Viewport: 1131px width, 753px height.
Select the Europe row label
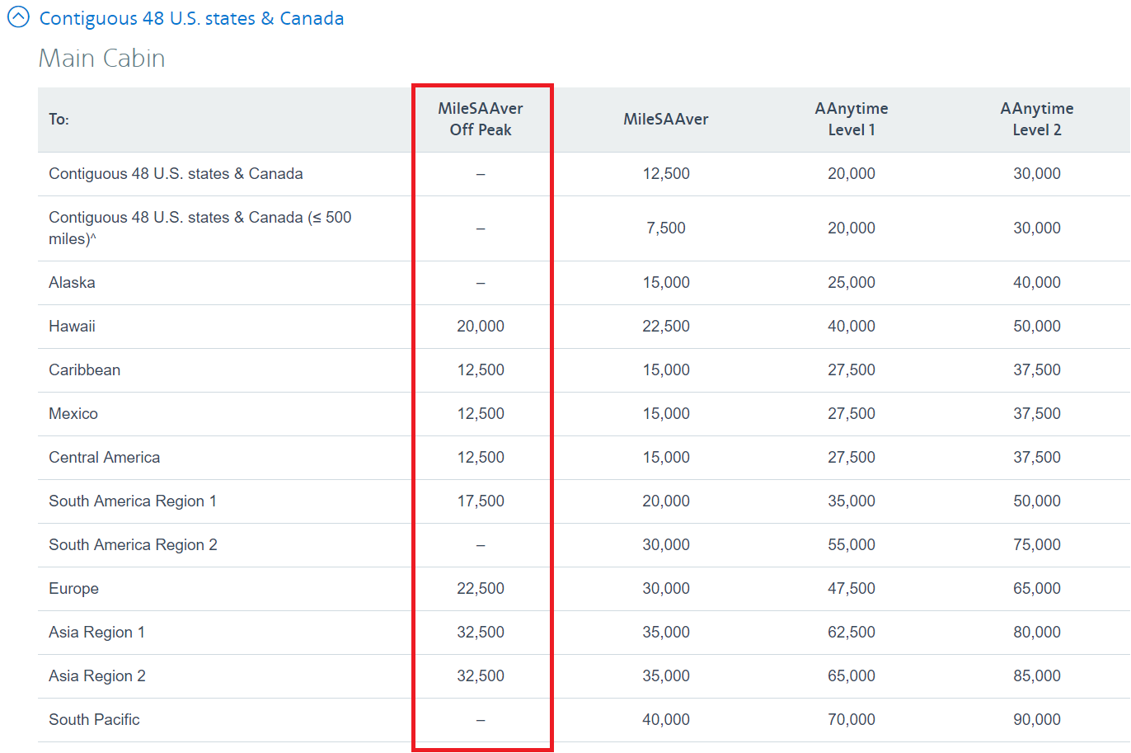pyautogui.click(x=73, y=589)
